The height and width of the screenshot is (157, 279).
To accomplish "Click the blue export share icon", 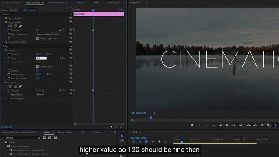I will (275, 125).
